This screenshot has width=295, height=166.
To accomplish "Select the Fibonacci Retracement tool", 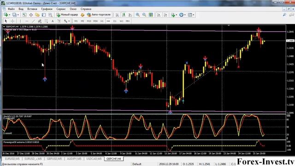I will point(46,21).
